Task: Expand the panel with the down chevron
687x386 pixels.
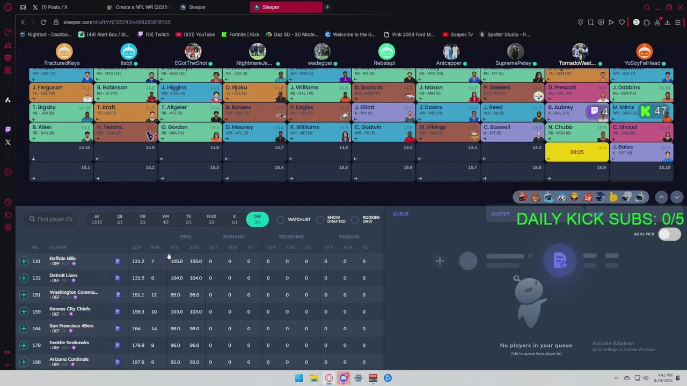Action: coord(677,197)
